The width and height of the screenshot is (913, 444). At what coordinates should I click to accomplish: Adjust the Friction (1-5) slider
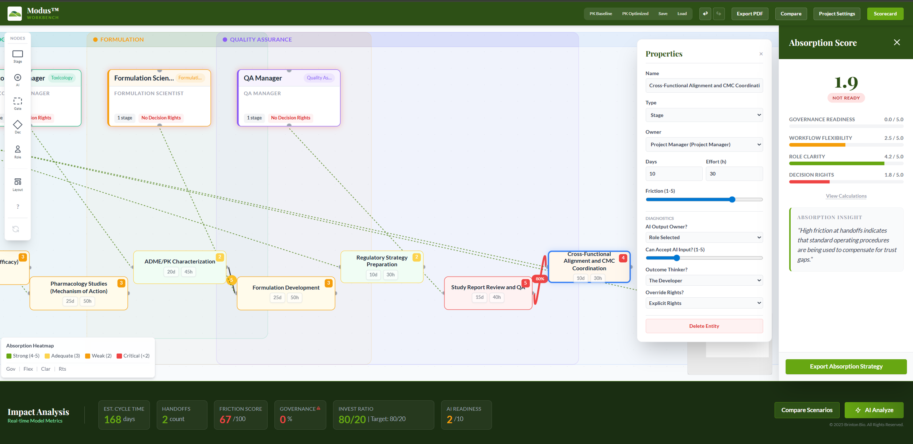point(732,200)
